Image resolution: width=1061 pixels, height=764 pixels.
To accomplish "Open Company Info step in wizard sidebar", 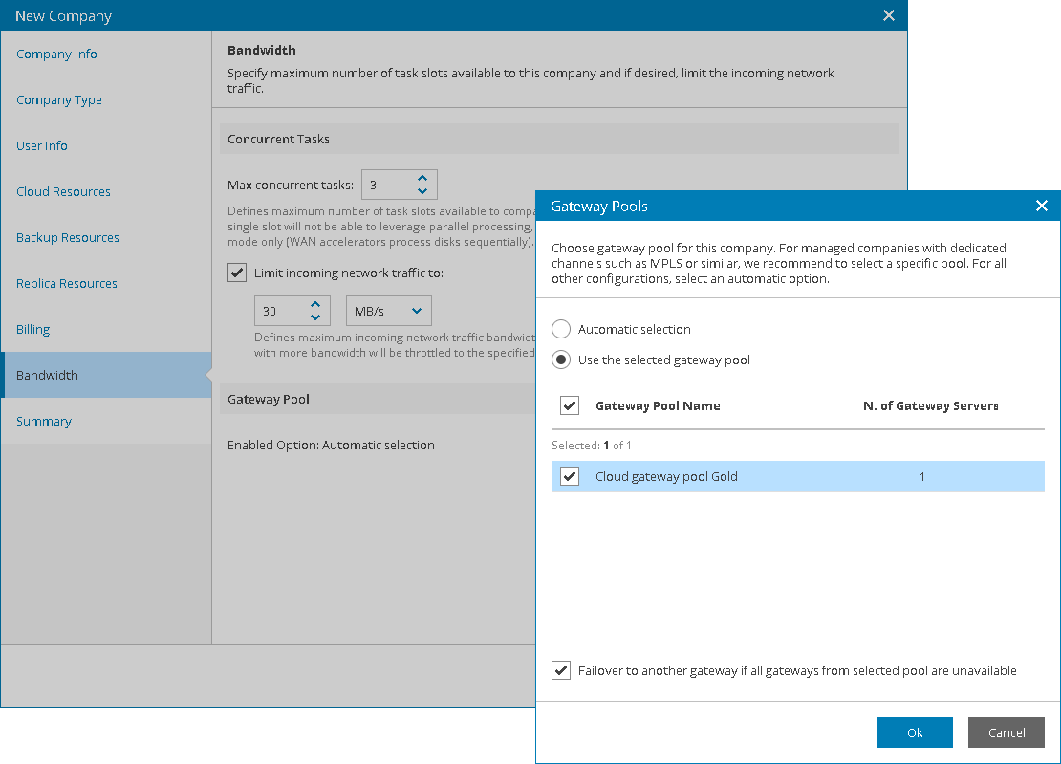I will pos(56,55).
